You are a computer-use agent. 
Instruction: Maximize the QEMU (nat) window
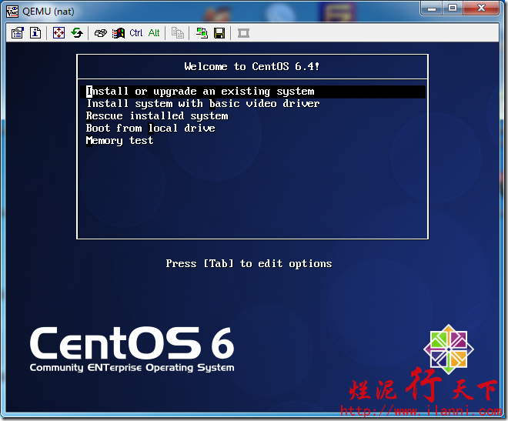coord(453,8)
